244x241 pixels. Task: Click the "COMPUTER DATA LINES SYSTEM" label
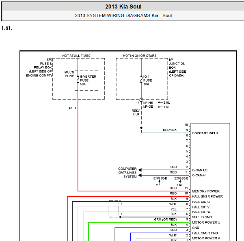[x=127, y=173]
